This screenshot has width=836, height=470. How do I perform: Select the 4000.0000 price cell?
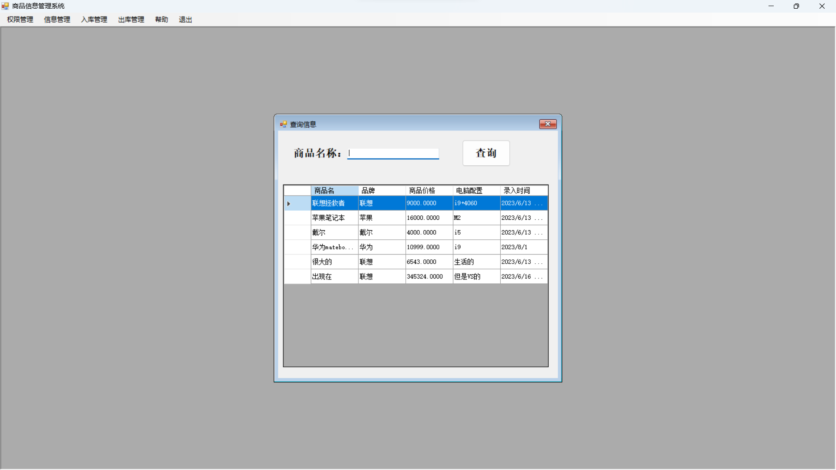[429, 232]
